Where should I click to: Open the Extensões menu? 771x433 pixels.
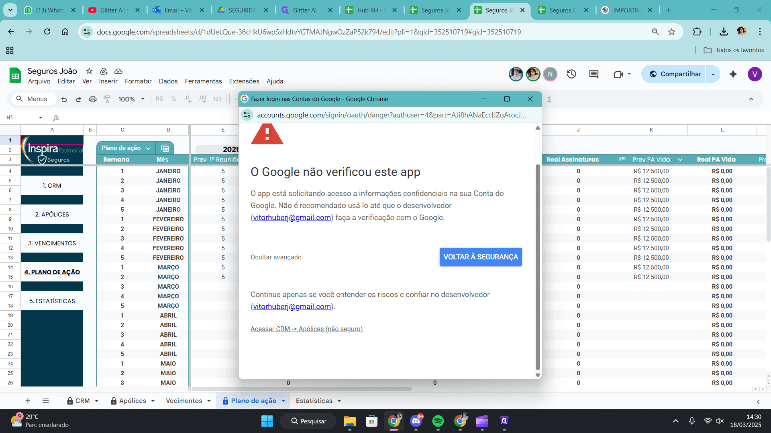(244, 81)
